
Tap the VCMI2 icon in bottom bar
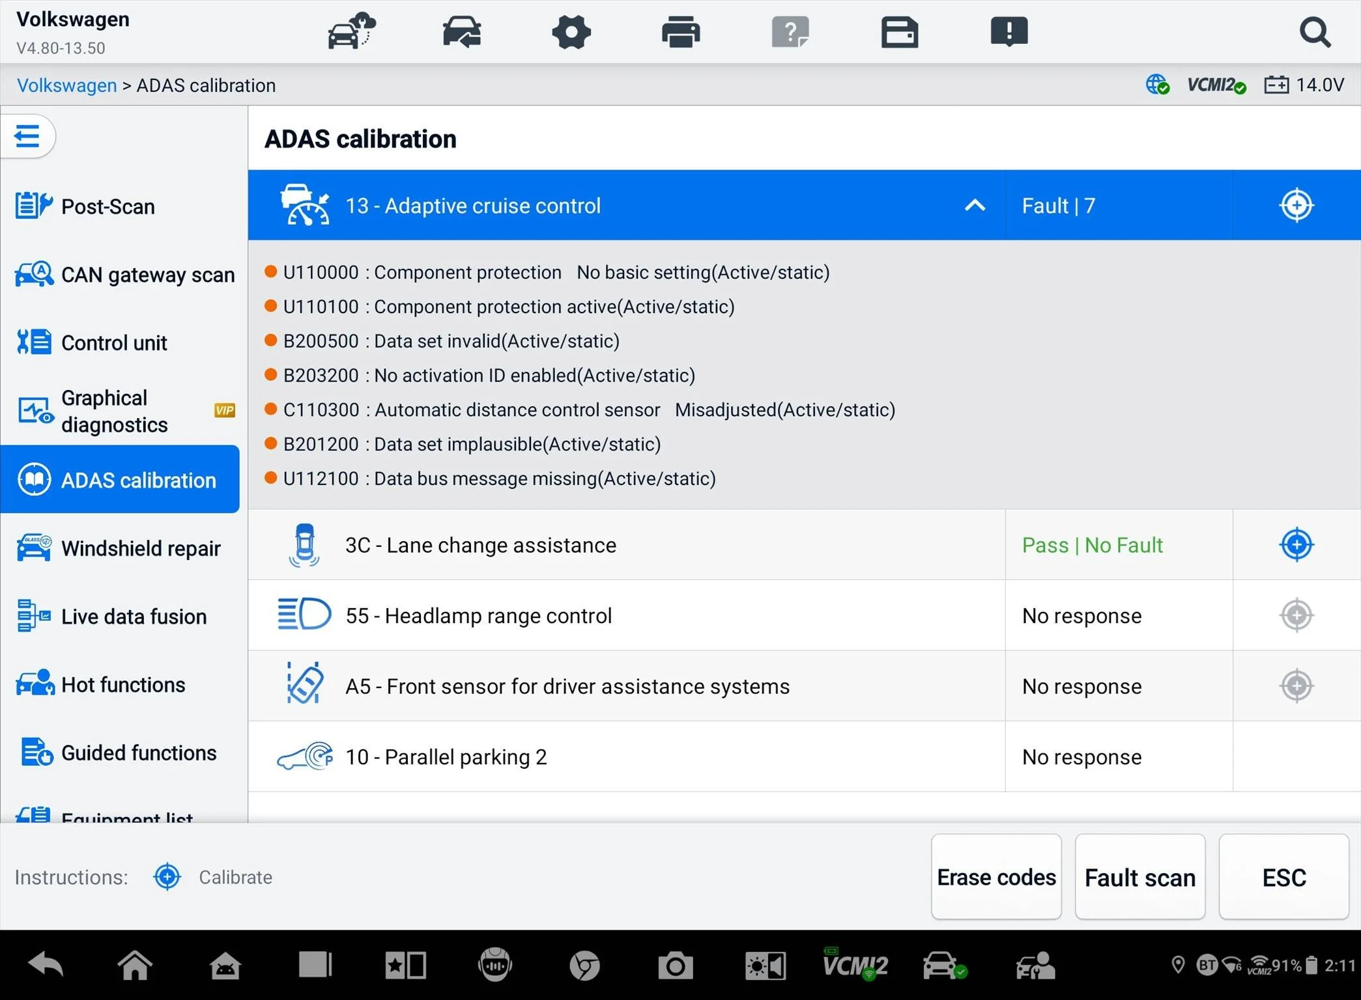pyautogui.click(x=855, y=964)
